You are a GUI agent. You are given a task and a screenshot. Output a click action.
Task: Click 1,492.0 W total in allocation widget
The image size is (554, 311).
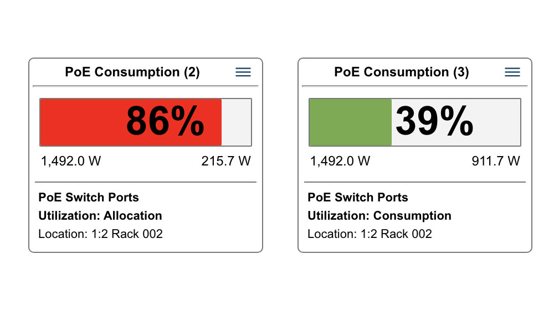click(x=71, y=162)
